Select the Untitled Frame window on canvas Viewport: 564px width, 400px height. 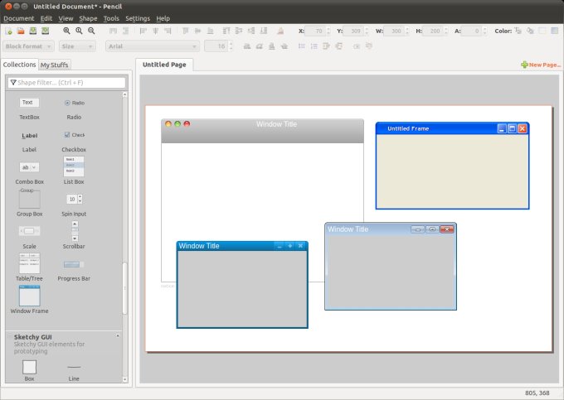[452, 166]
